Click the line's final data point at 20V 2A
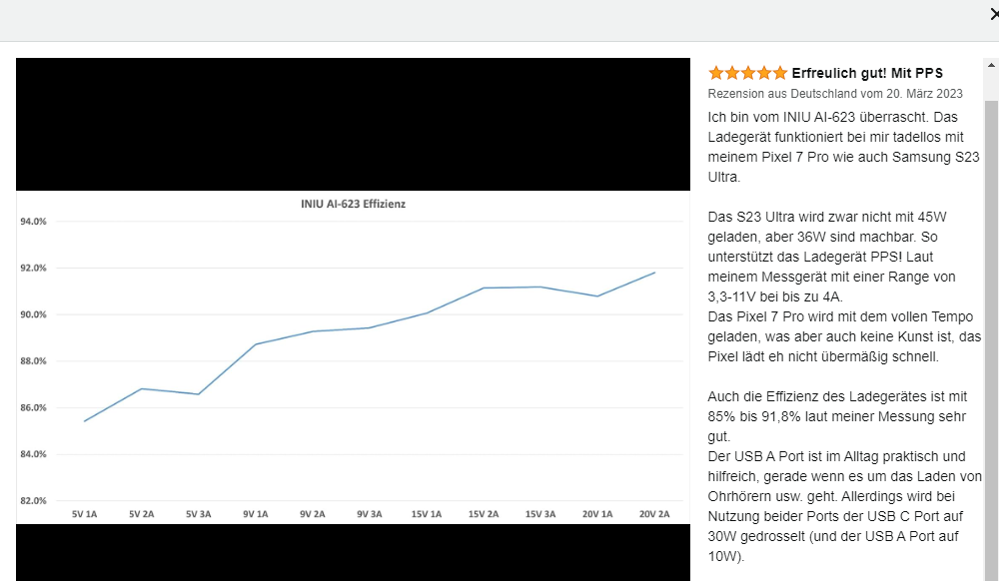 [x=654, y=273]
